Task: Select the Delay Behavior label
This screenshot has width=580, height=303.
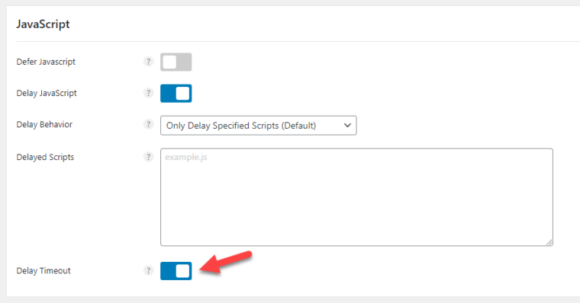Action: click(44, 124)
